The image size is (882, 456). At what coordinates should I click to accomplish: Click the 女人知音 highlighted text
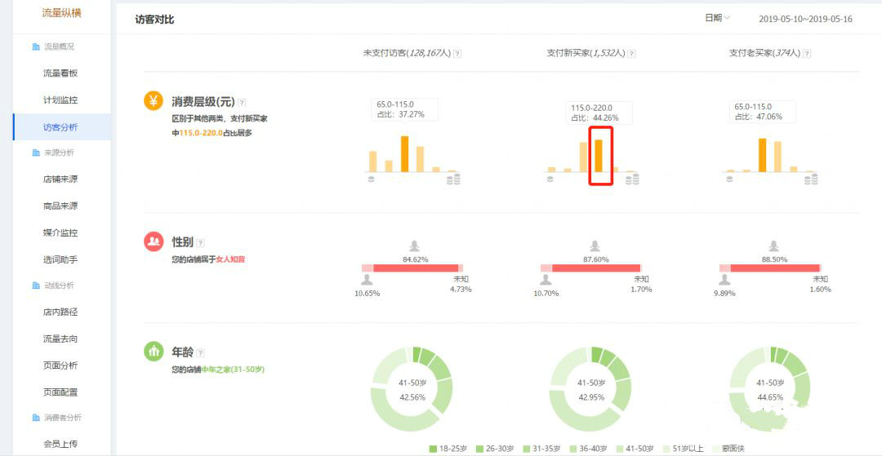pos(231,259)
